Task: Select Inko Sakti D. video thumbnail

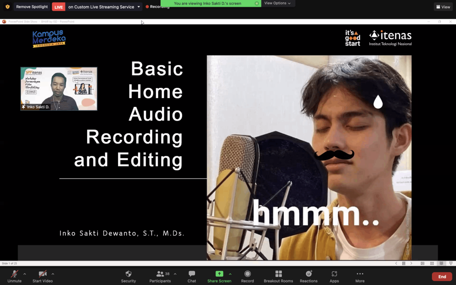Action: coord(59,89)
